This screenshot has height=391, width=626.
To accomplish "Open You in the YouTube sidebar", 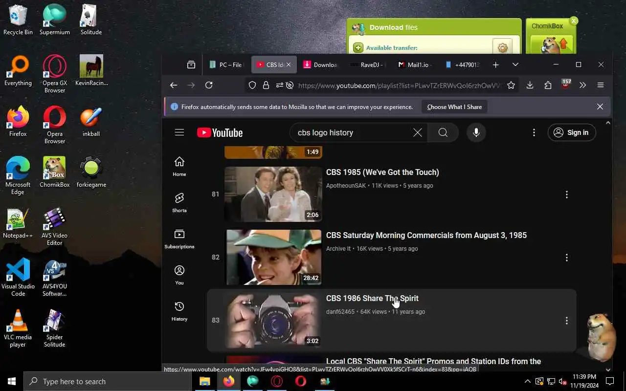I will pos(179,275).
